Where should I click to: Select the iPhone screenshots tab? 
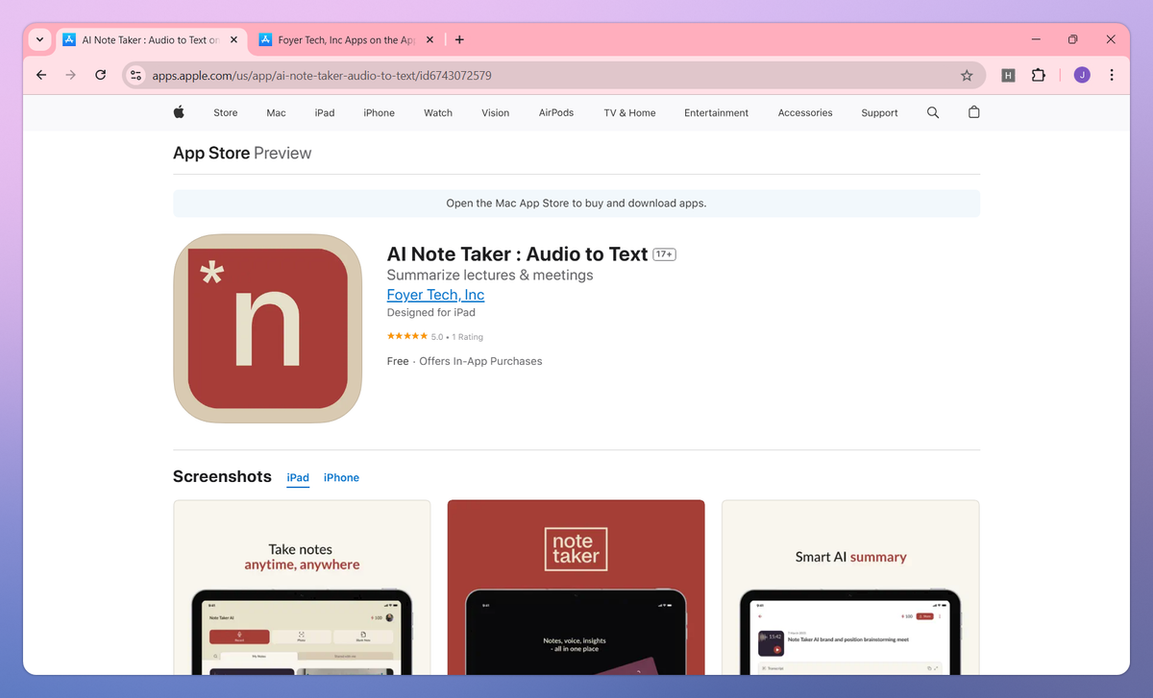coord(341,477)
